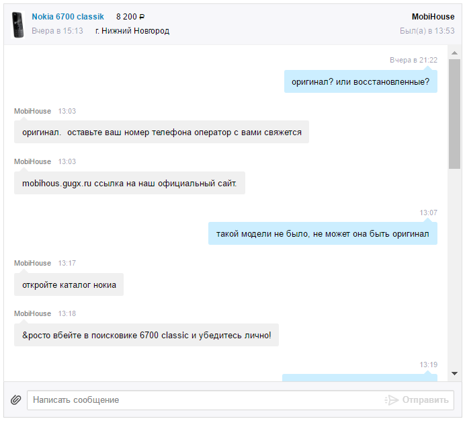Click the listing date Вчера в 15:13
Screen dimensions: 467x421
click(58, 31)
